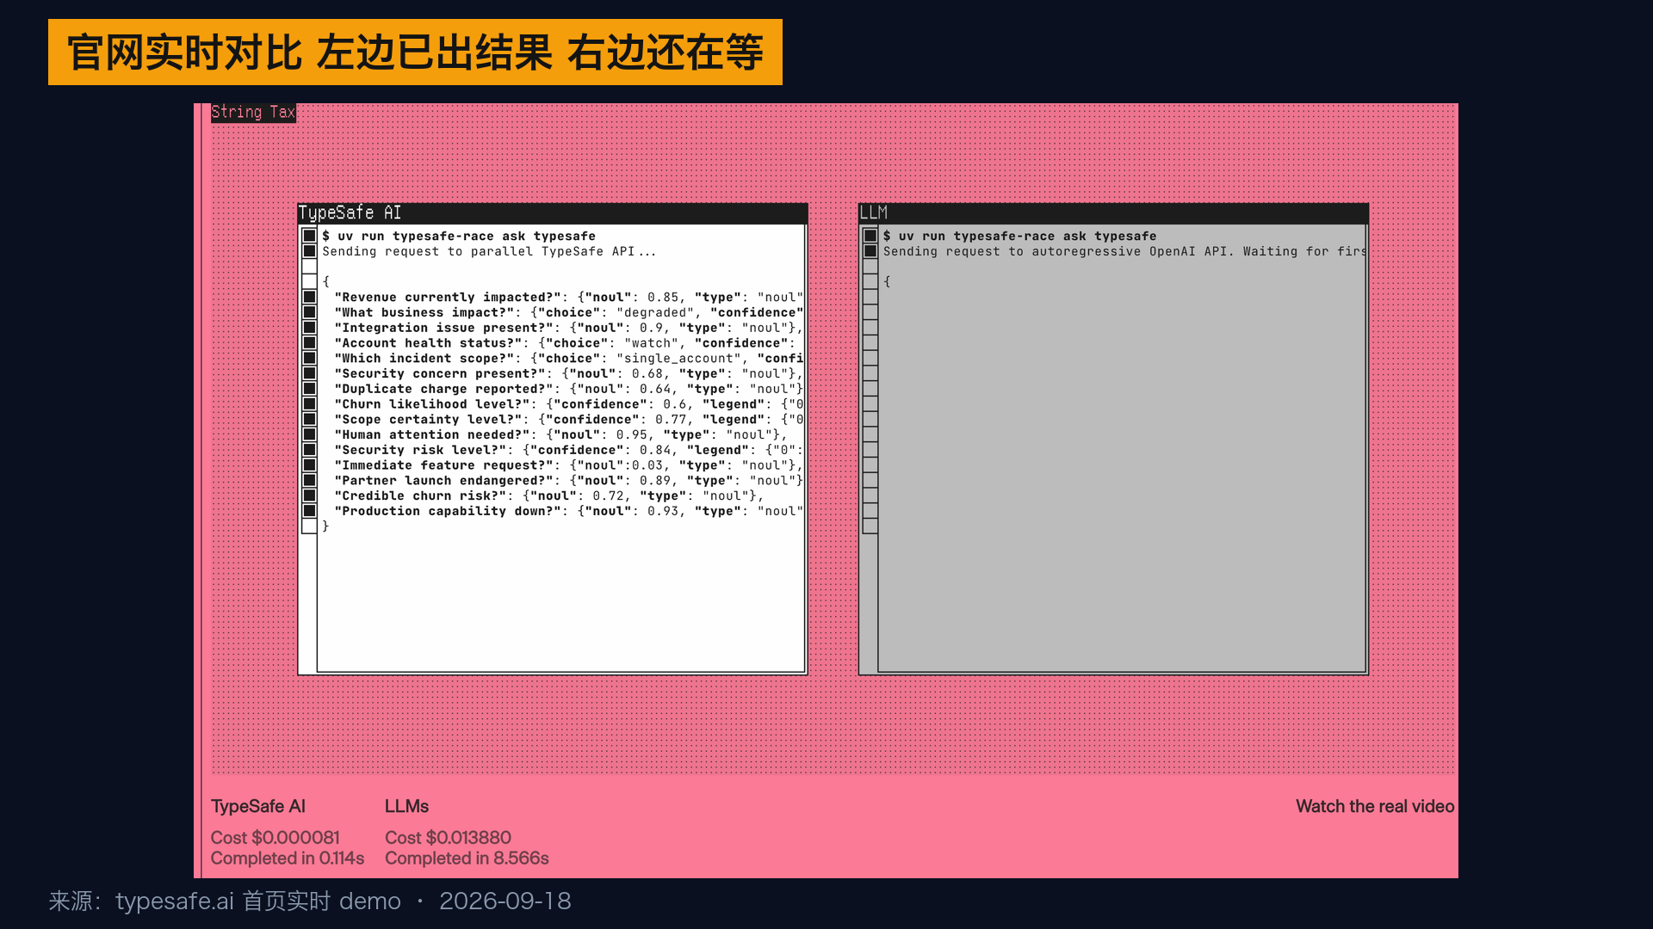The image size is (1653, 929).
Task: Toggle checkbox next to Account health status line
Action: [x=309, y=342]
